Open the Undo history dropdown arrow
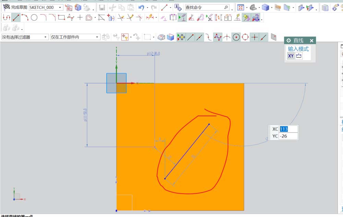 147,8
